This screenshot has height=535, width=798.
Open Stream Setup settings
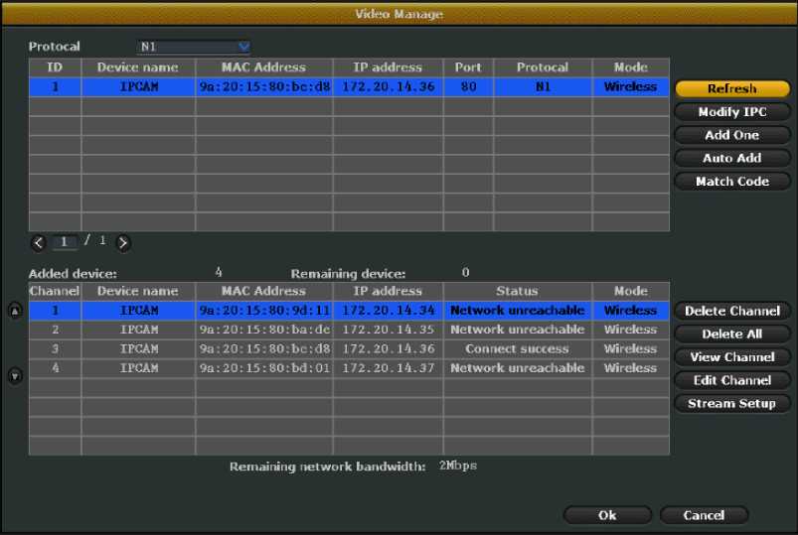click(x=732, y=403)
